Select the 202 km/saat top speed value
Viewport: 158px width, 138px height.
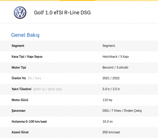pyautogui.click(x=111, y=132)
